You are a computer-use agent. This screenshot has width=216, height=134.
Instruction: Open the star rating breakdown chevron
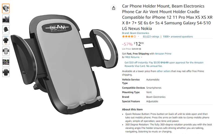pos(139,37)
